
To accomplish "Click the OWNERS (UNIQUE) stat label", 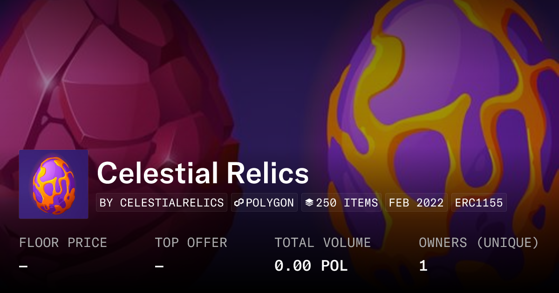I will click(478, 243).
